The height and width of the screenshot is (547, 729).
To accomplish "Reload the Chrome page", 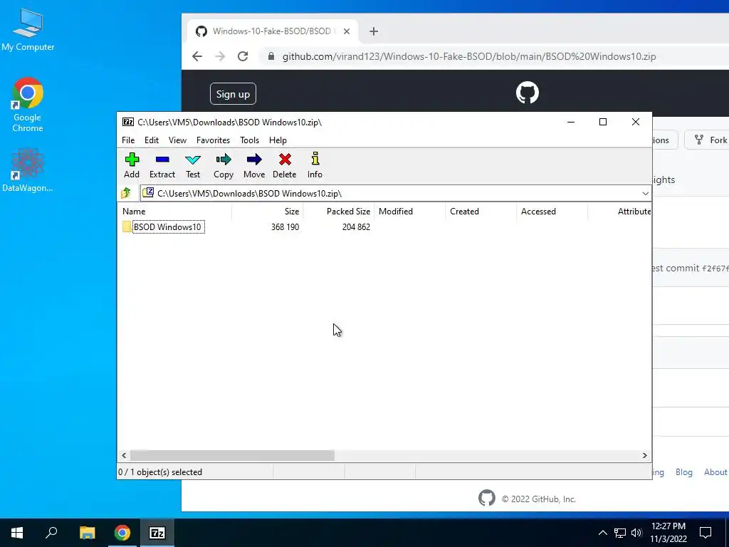I will [x=243, y=56].
